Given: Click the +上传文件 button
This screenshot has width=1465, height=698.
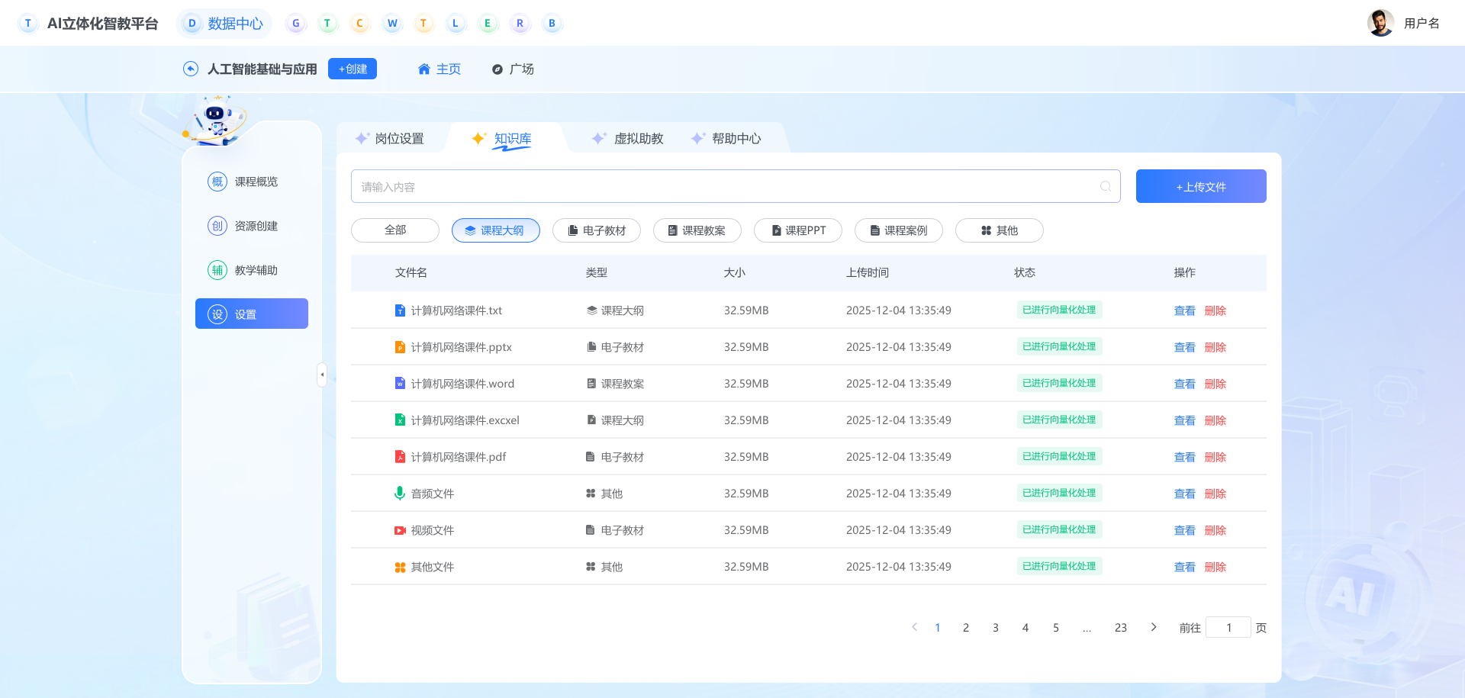Looking at the screenshot, I should coord(1201,186).
